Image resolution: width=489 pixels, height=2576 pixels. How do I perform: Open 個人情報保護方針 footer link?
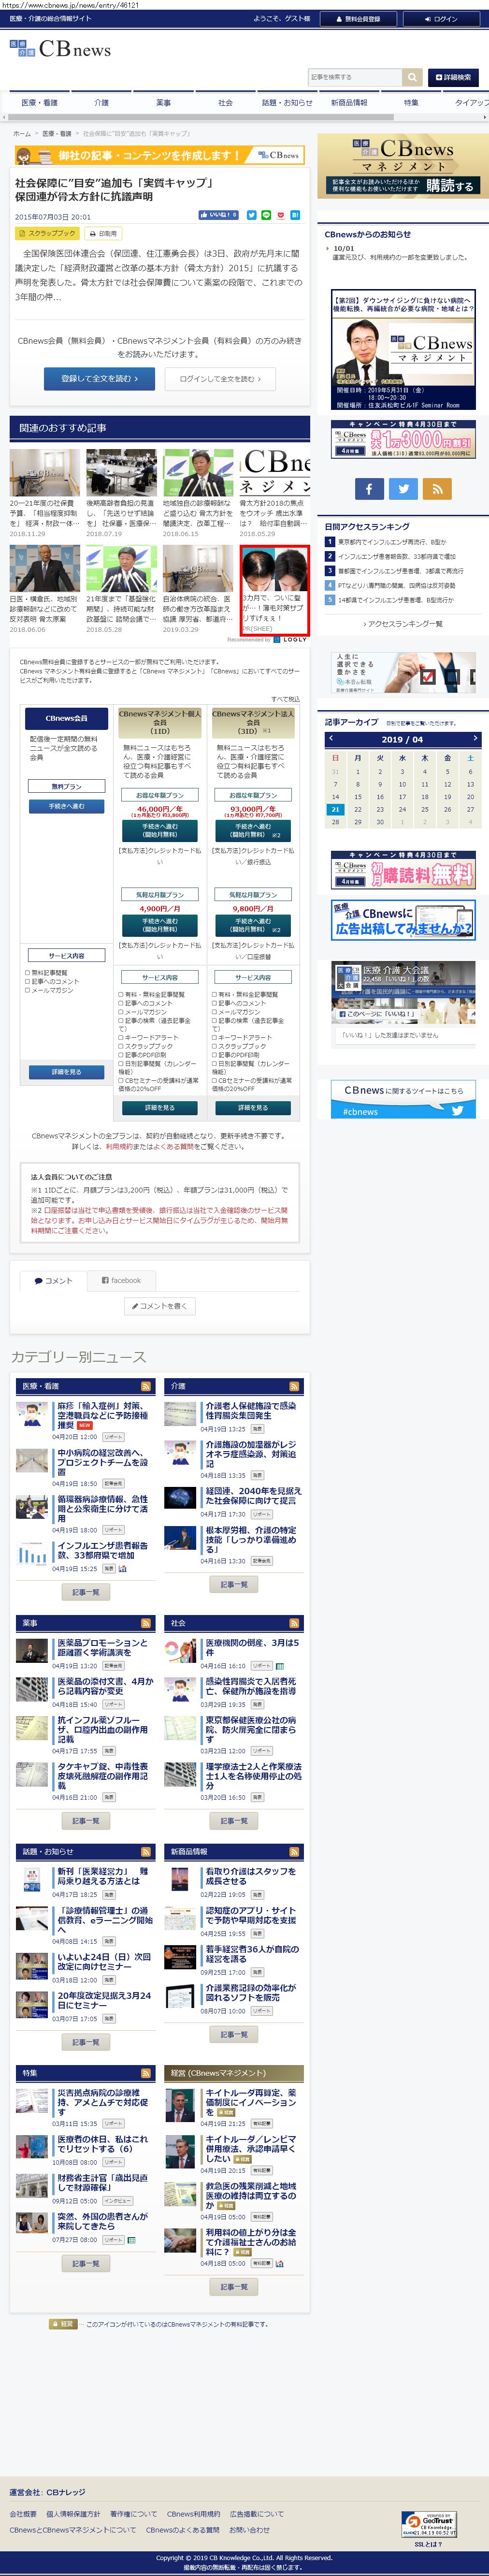click(x=73, y=2513)
